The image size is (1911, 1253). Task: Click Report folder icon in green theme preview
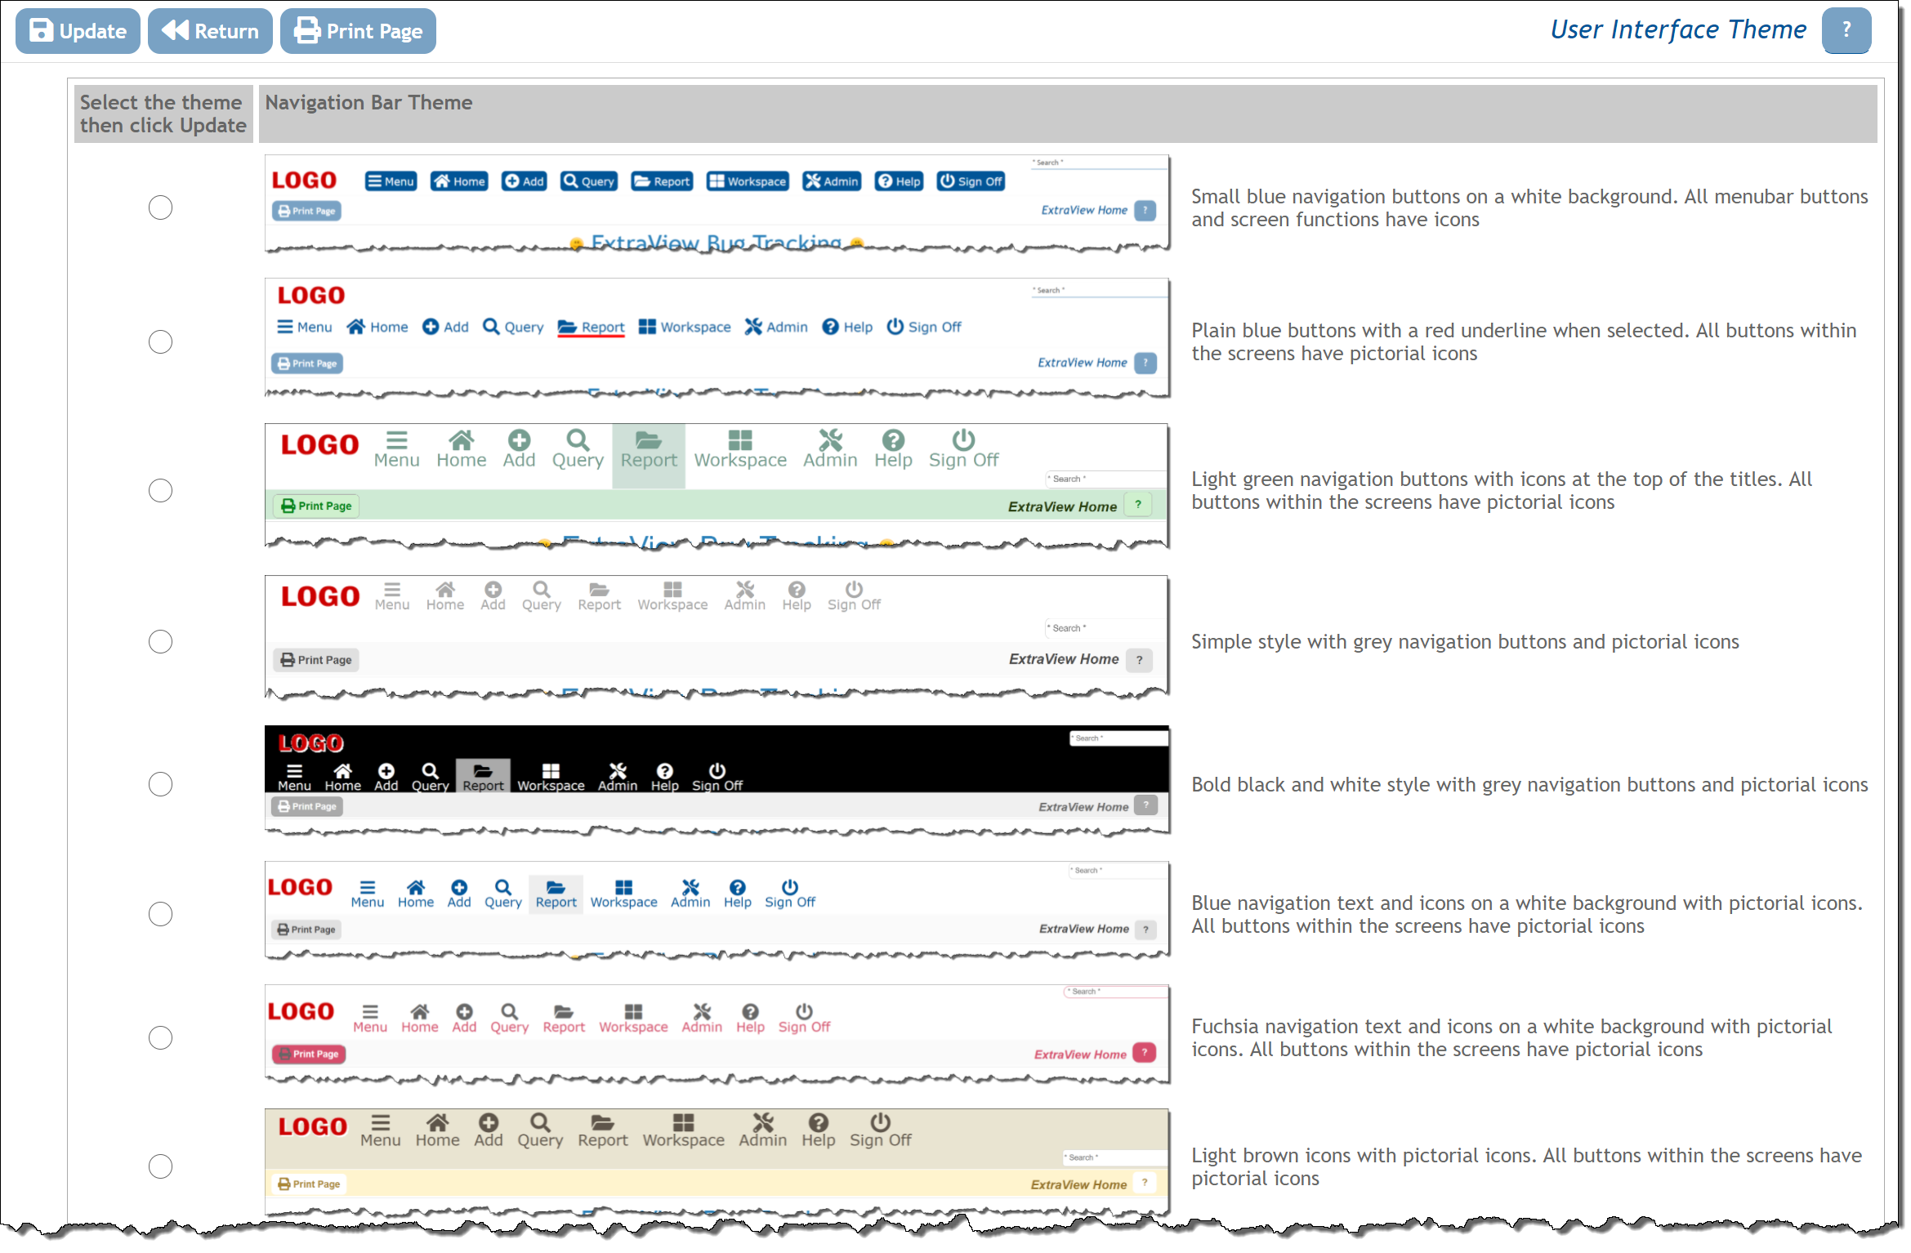[649, 440]
